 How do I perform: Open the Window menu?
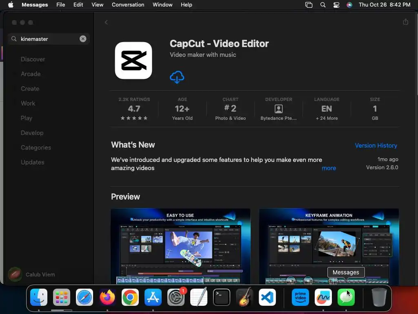[x=162, y=5]
